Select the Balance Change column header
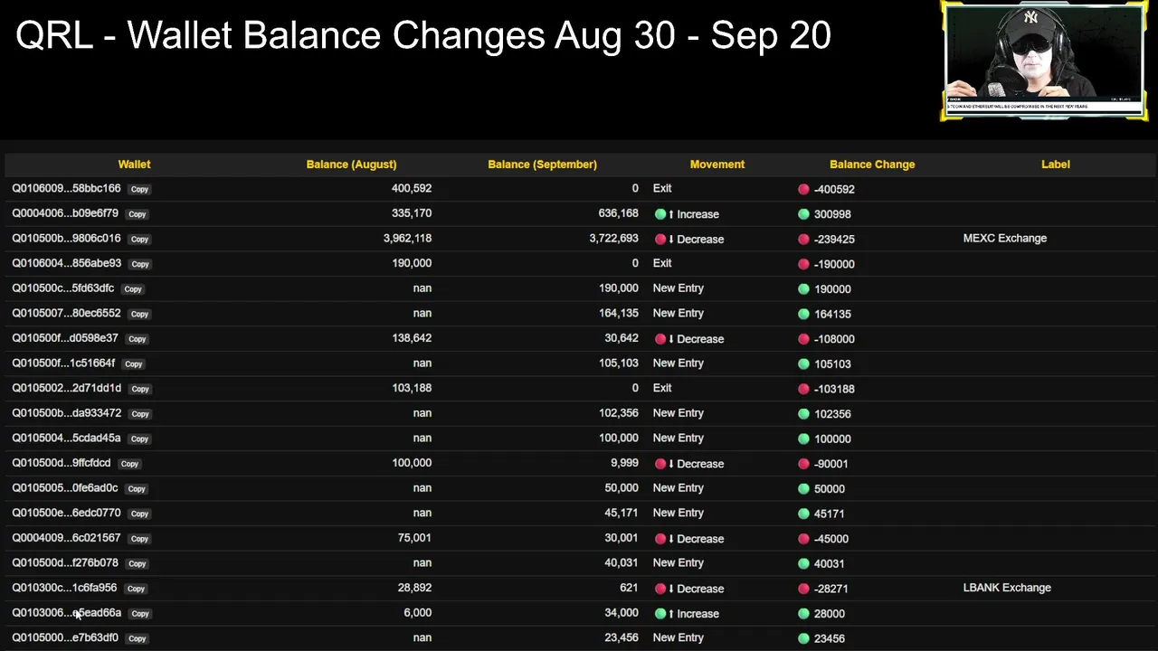Image resolution: width=1158 pixels, height=651 pixels. point(872,165)
